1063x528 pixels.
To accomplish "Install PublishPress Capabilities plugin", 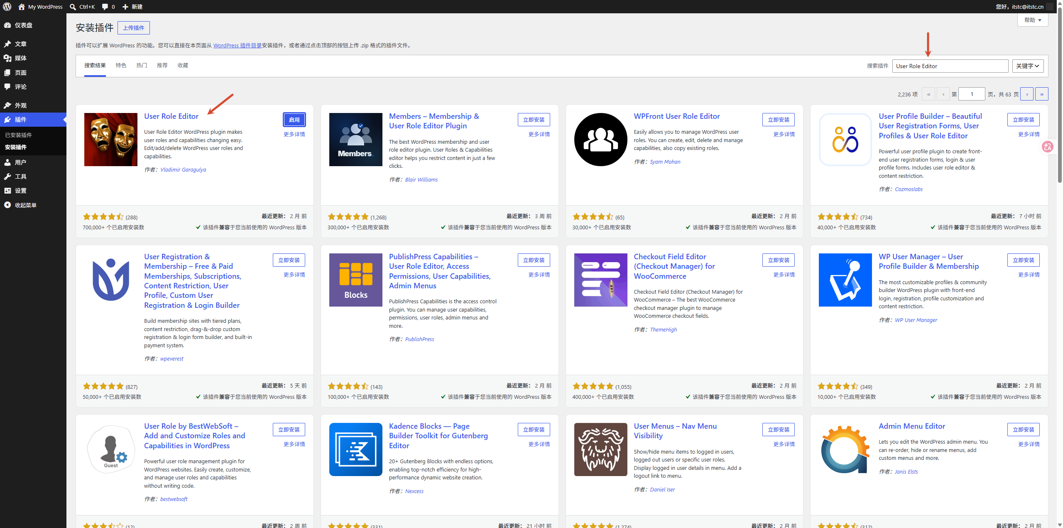I will [x=534, y=260].
